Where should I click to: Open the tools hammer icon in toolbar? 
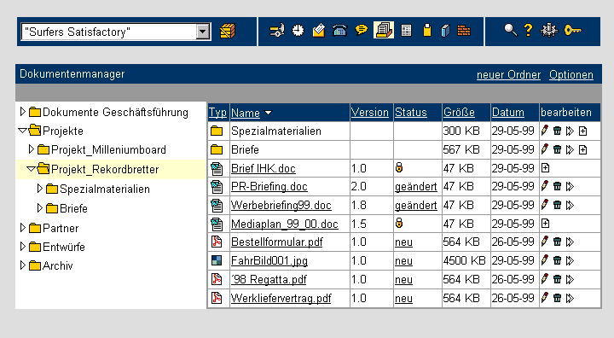point(277,30)
